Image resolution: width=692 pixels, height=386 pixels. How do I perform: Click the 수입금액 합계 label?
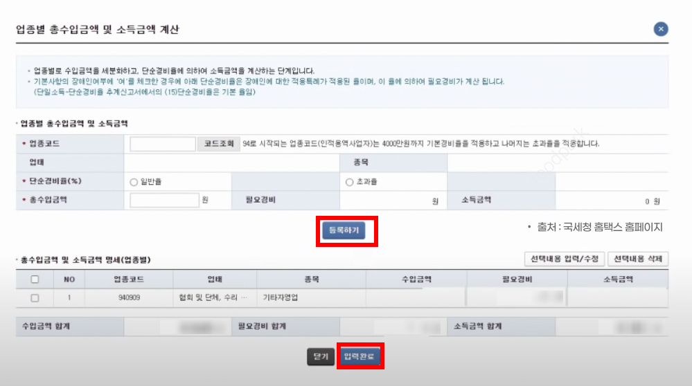(46, 327)
